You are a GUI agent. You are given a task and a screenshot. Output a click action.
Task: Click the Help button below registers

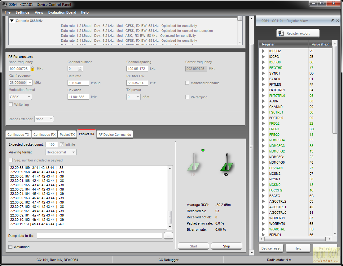(x=298, y=248)
